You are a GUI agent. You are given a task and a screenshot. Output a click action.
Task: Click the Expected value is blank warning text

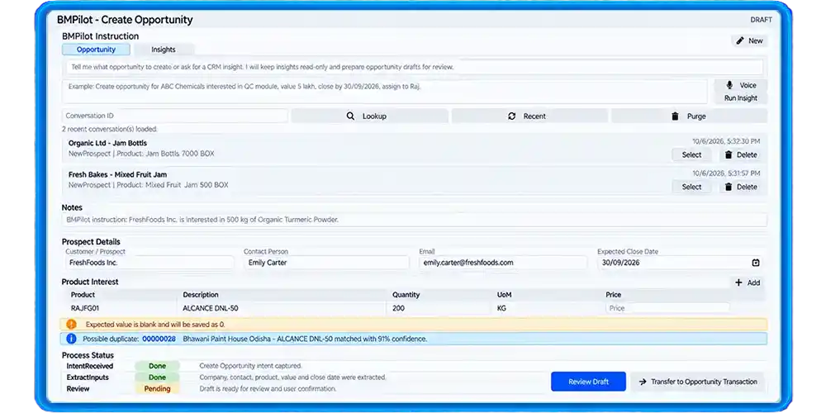point(155,325)
